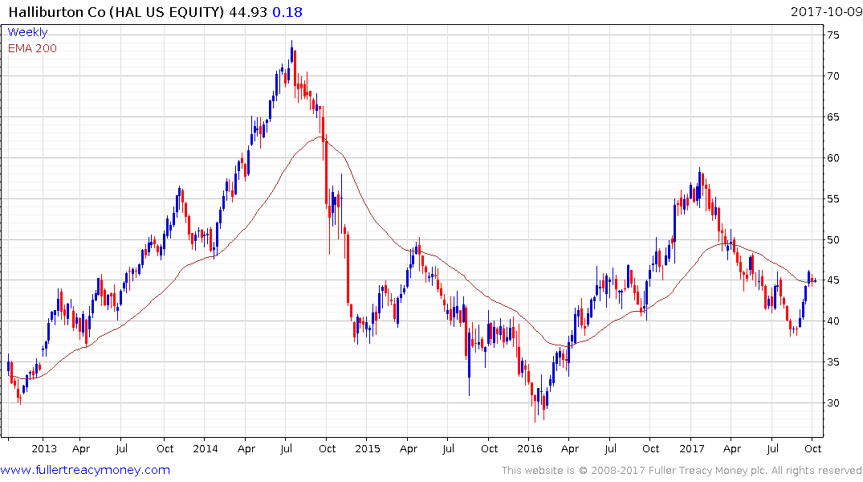Click the 70 price axis label
Screen dimensions: 863x482
pos(832,76)
